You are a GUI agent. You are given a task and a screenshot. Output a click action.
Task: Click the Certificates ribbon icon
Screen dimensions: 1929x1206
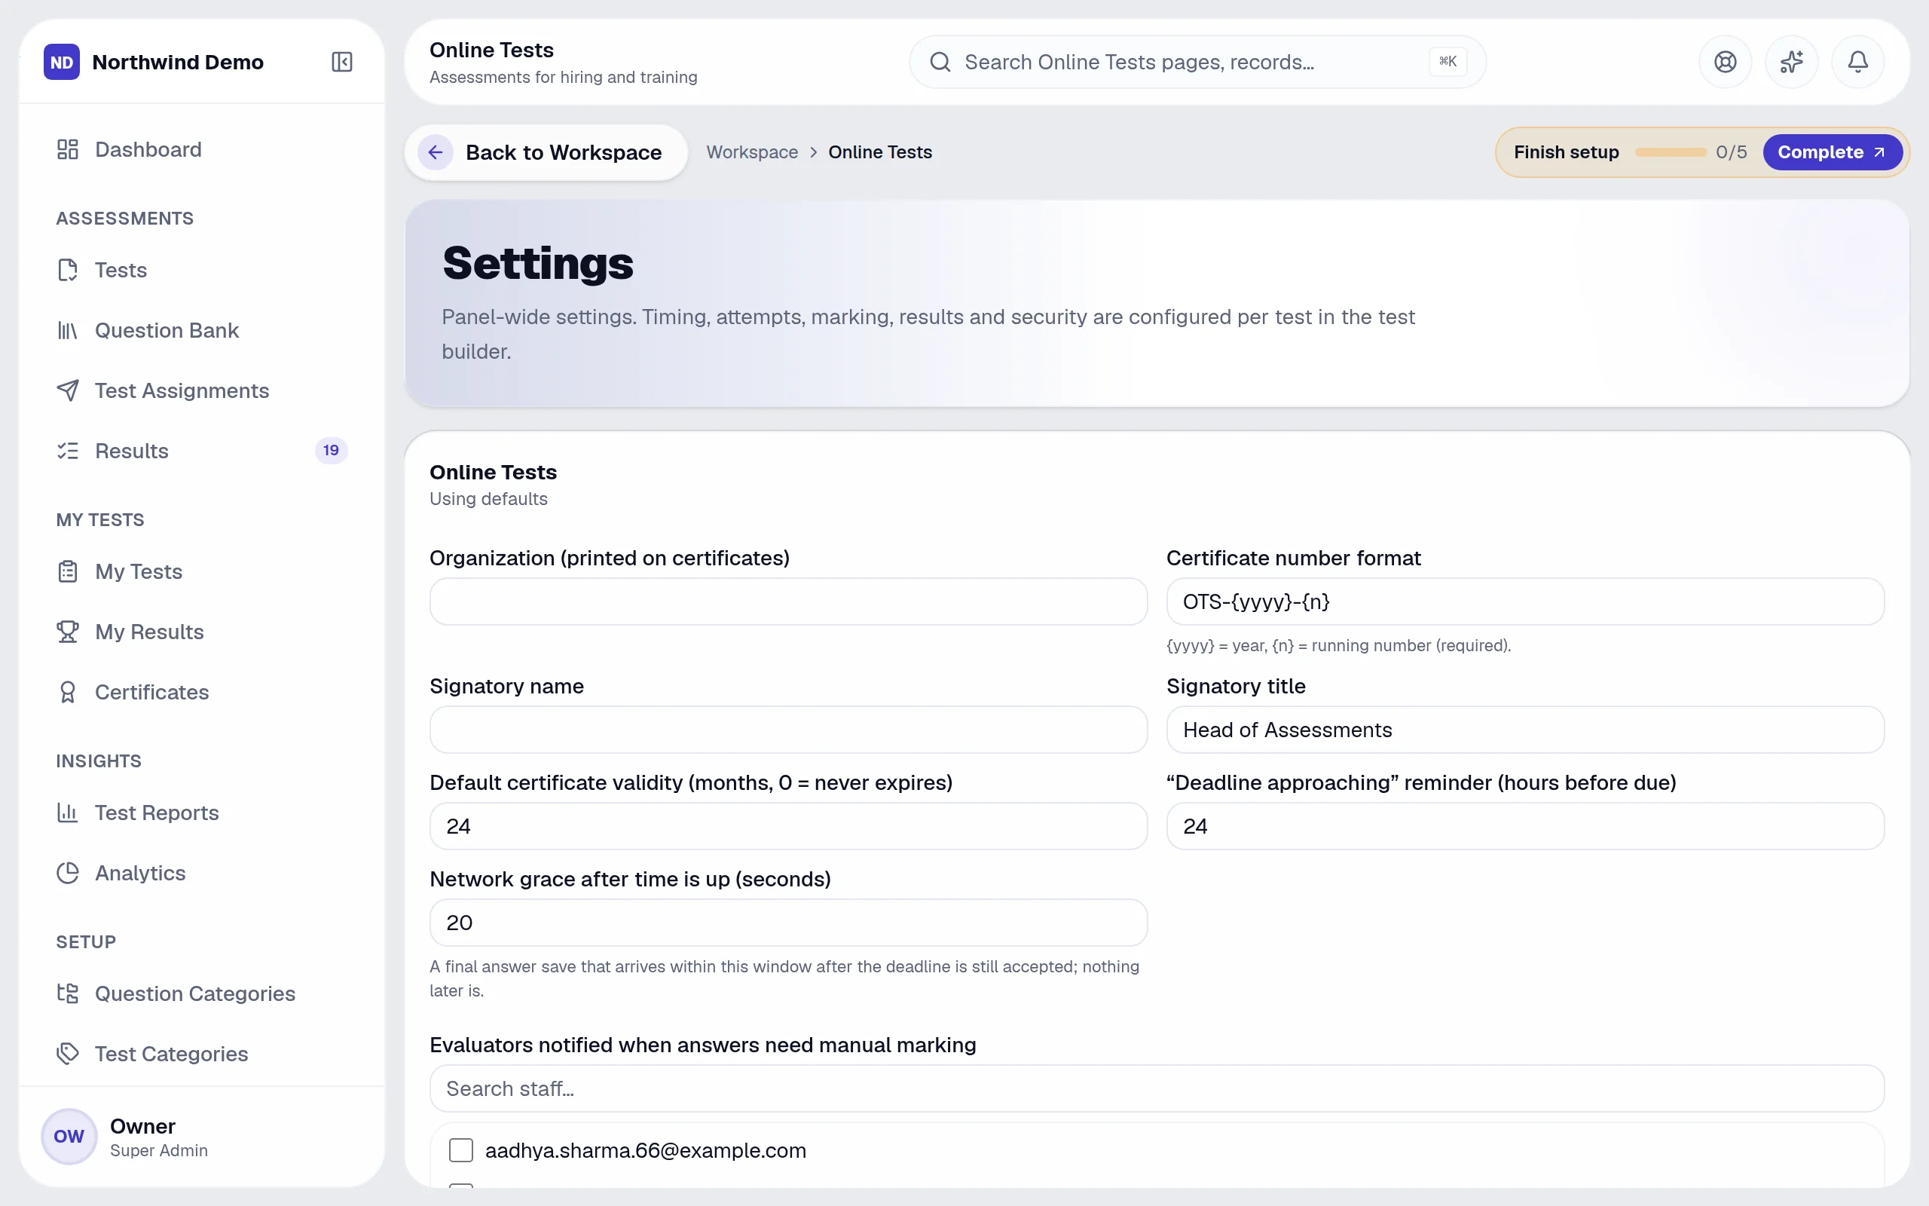68,693
